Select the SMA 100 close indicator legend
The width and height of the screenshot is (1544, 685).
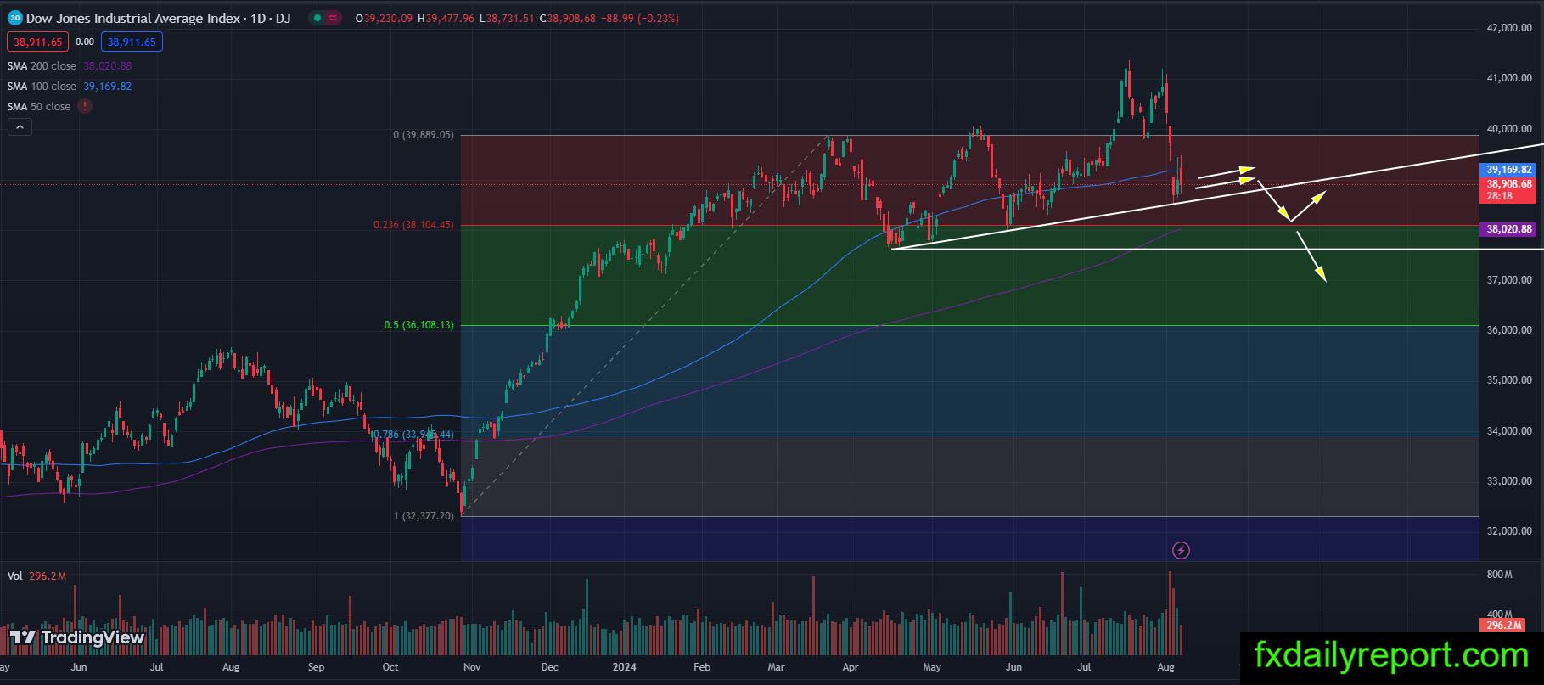[x=42, y=86]
